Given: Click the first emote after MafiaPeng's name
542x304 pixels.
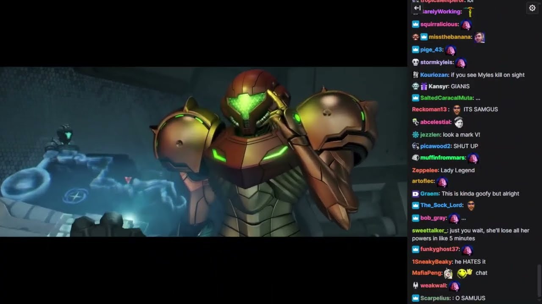Looking at the screenshot, I should coord(448,274).
